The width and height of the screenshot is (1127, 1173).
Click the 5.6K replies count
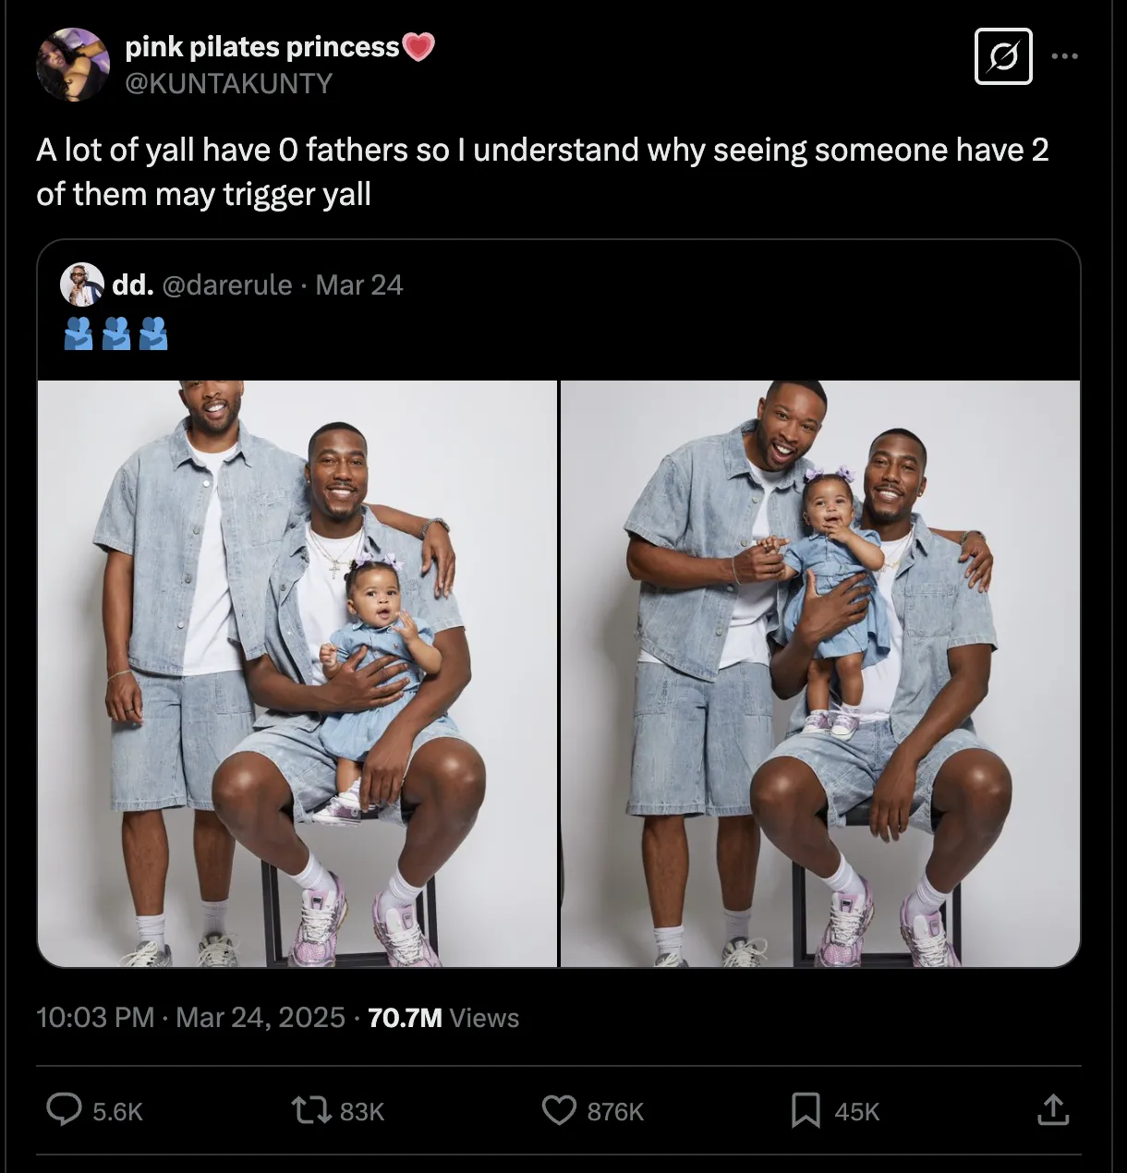[117, 1111]
